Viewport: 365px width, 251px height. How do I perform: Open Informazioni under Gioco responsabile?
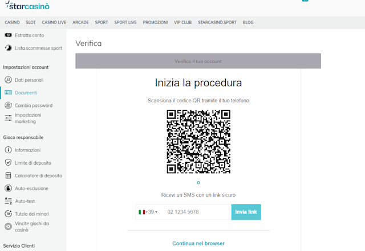[x=28, y=150]
